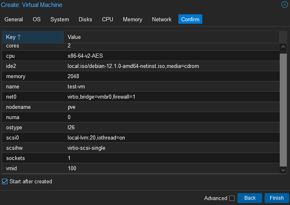The width and height of the screenshot is (290, 205).
Task: Sort by the Value column header
Action: [x=171, y=37]
